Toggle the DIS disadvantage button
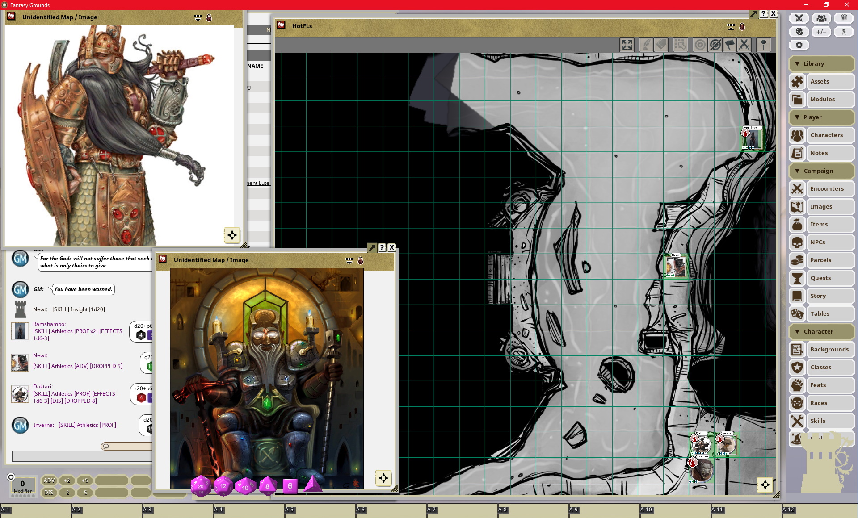The width and height of the screenshot is (858, 518). coord(49,493)
